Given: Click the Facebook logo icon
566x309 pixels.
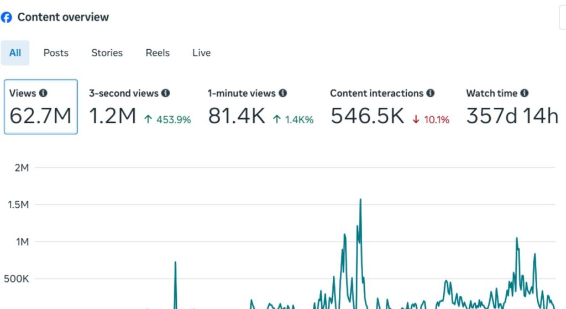Looking at the screenshot, I should click(x=7, y=17).
